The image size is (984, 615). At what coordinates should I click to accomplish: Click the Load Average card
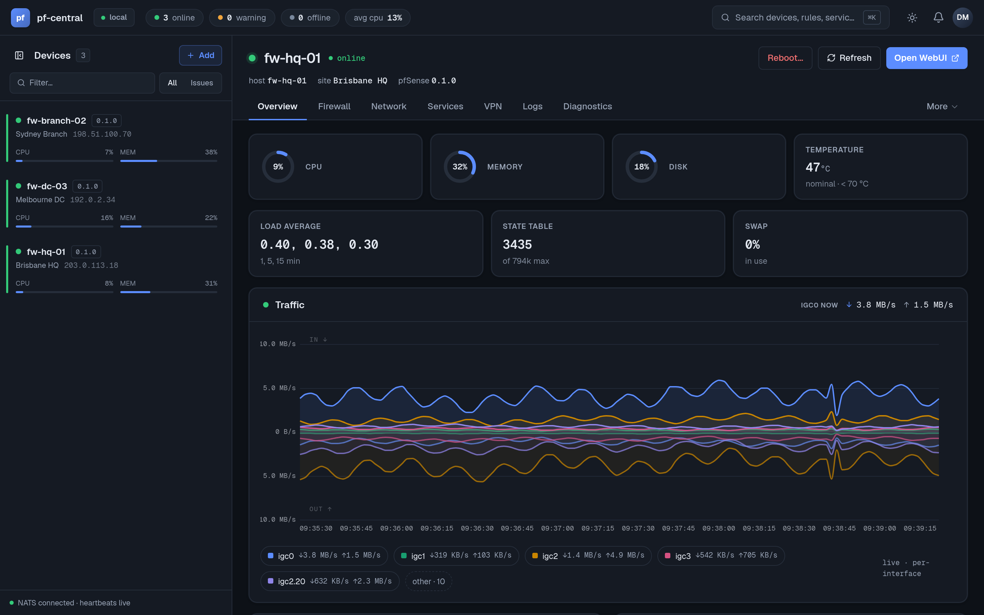(x=366, y=244)
